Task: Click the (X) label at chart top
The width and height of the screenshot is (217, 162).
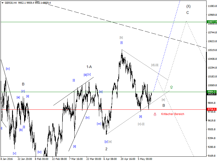Action: click(189, 6)
